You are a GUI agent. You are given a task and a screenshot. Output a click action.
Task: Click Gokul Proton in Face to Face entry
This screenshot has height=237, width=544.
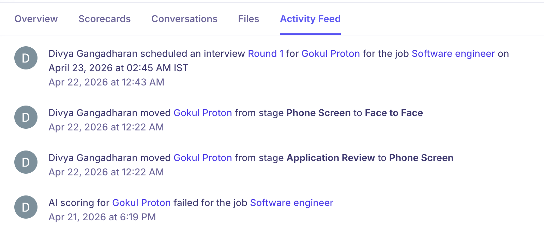(x=202, y=113)
